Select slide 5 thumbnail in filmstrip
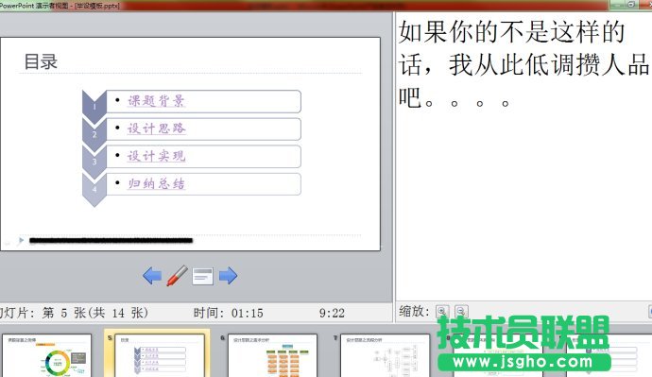This screenshot has height=377, width=652. coord(160,355)
